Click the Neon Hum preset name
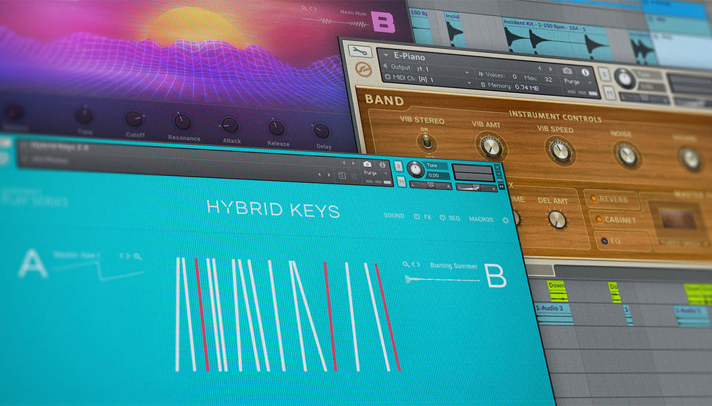 click(353, 12)
